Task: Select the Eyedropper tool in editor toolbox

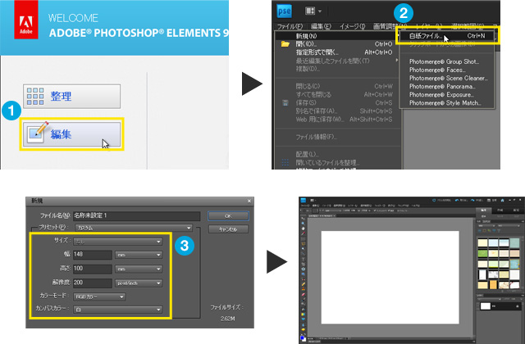Action: pos(303,233)
